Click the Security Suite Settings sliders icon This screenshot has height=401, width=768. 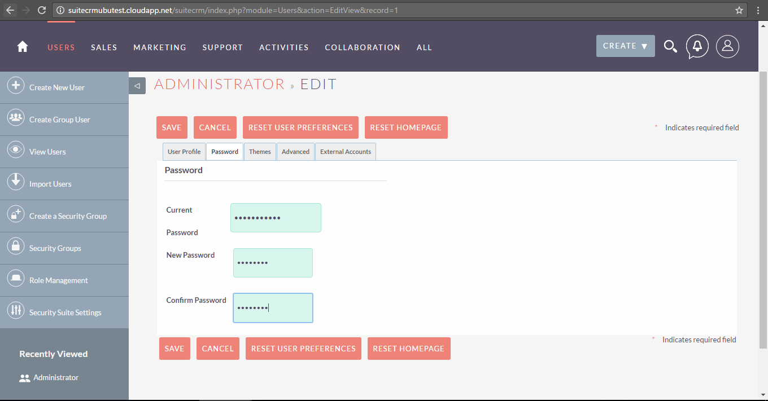pos(15,312)
